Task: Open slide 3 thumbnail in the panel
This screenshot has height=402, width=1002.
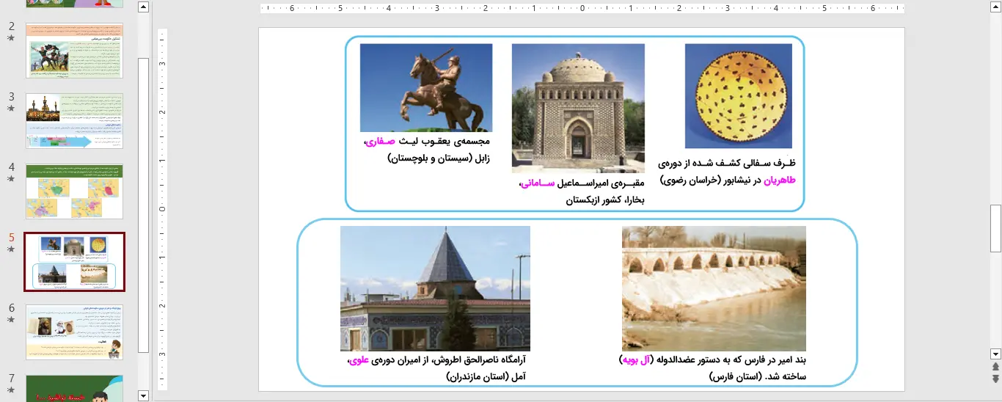Action: [x=74, y=121]
